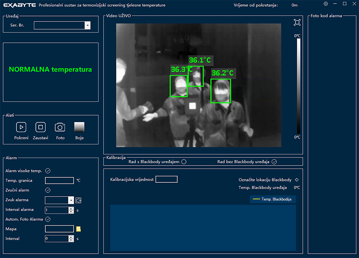Click the Označite lokaciju Blackbody crosshair
The width and height of the screenshot is (359, 258).
[x=296, y=180]
